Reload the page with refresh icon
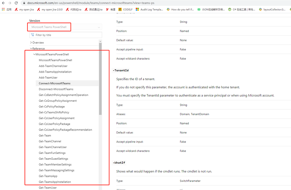Viewport: 291px width, 190px height. click(16, 3)
